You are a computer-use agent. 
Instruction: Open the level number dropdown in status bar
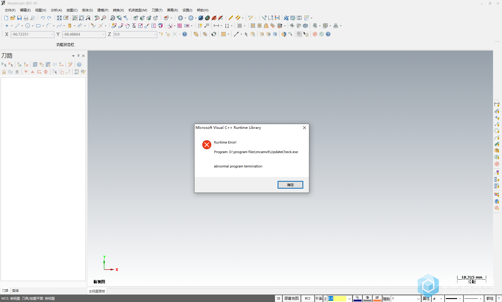[x=418, y=299]
